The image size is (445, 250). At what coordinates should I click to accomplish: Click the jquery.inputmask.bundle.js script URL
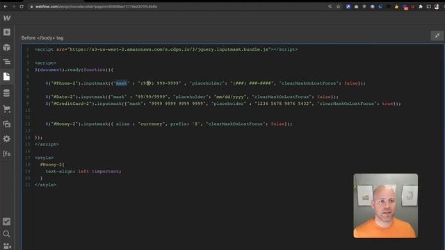click(x=169, y=49)
